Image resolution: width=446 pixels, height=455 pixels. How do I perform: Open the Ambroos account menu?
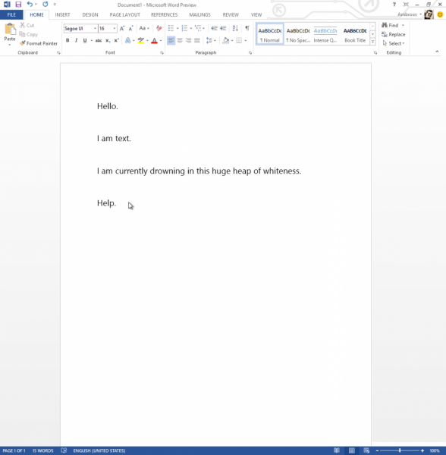[x=410, y=14]
